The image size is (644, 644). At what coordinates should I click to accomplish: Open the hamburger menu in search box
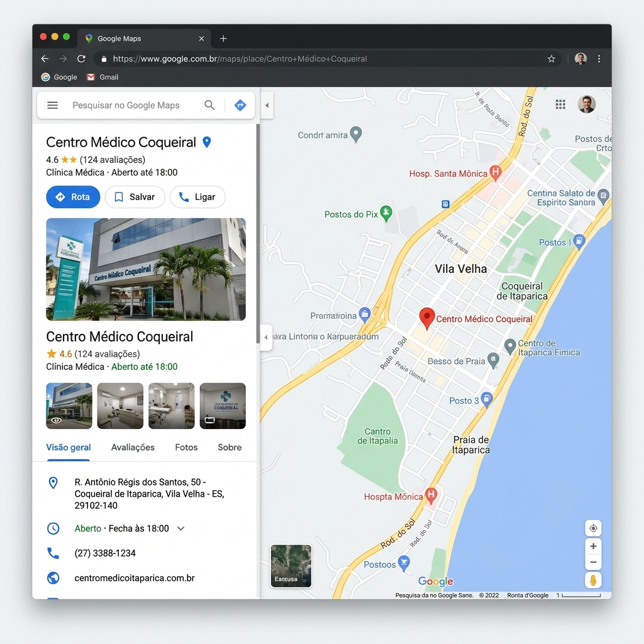(x=53, y=105)
